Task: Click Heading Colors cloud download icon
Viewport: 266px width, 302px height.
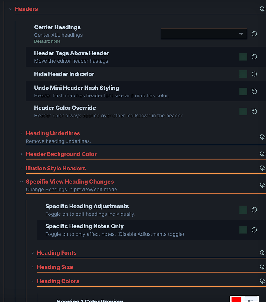Action: 263,281
